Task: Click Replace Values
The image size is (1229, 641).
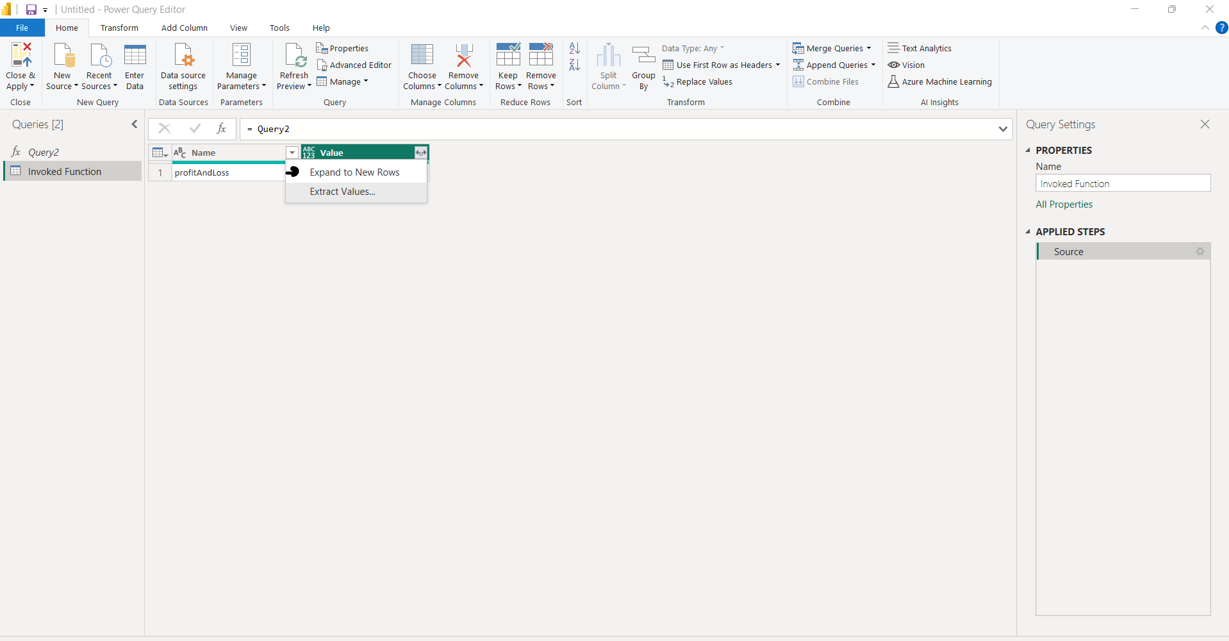Action: coord(697,81)
